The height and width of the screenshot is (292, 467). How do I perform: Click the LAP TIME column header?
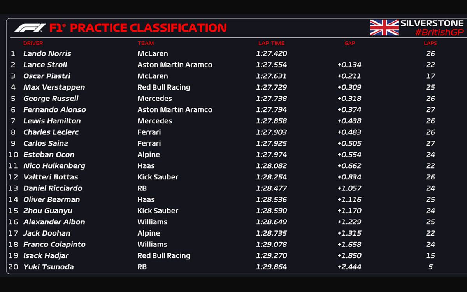[x=271, y=43]
